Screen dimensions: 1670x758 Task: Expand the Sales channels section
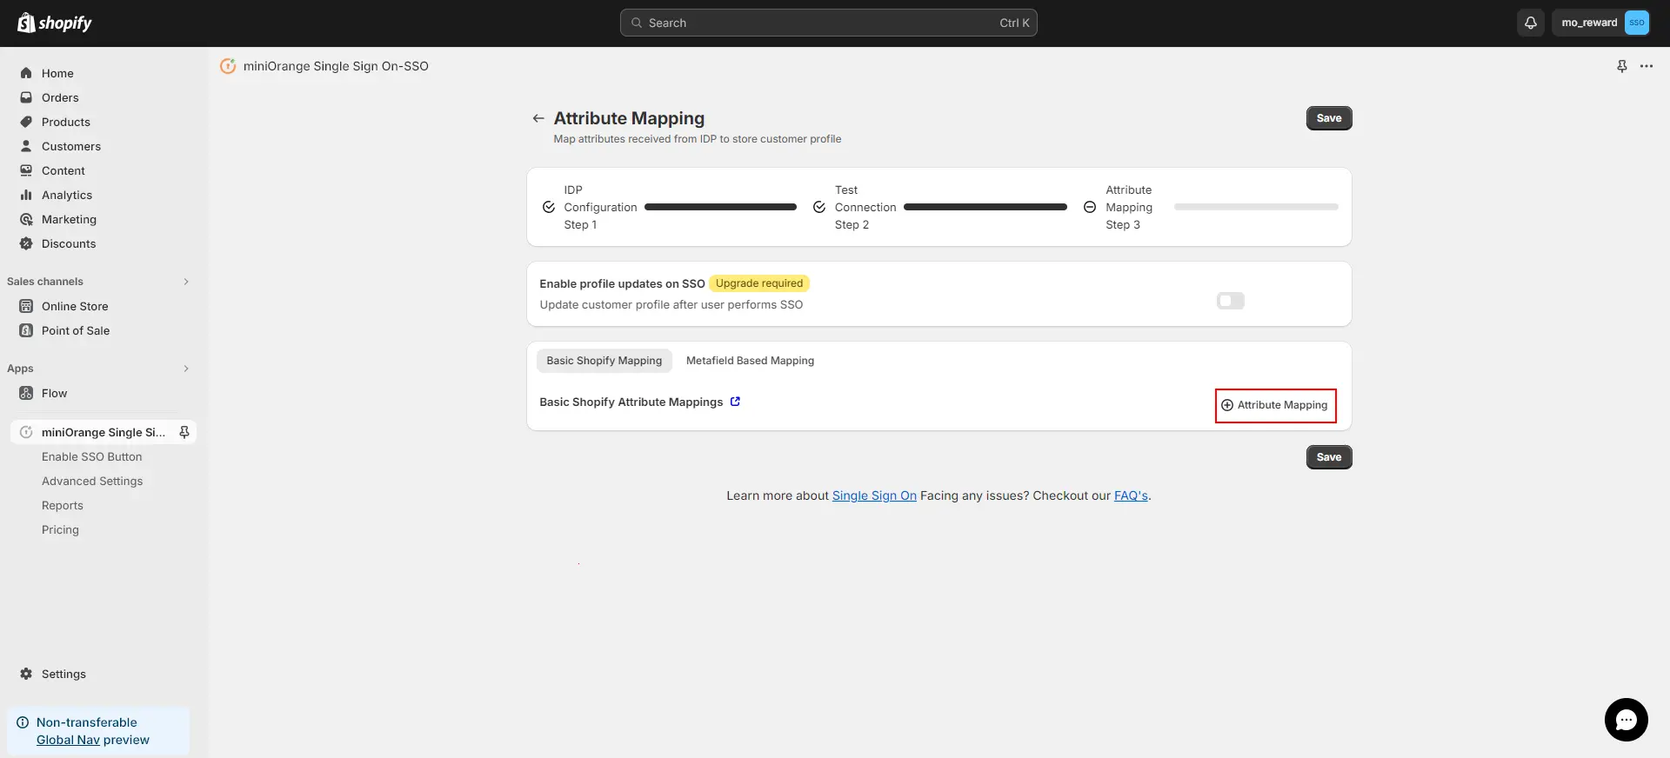click(186, 282)
